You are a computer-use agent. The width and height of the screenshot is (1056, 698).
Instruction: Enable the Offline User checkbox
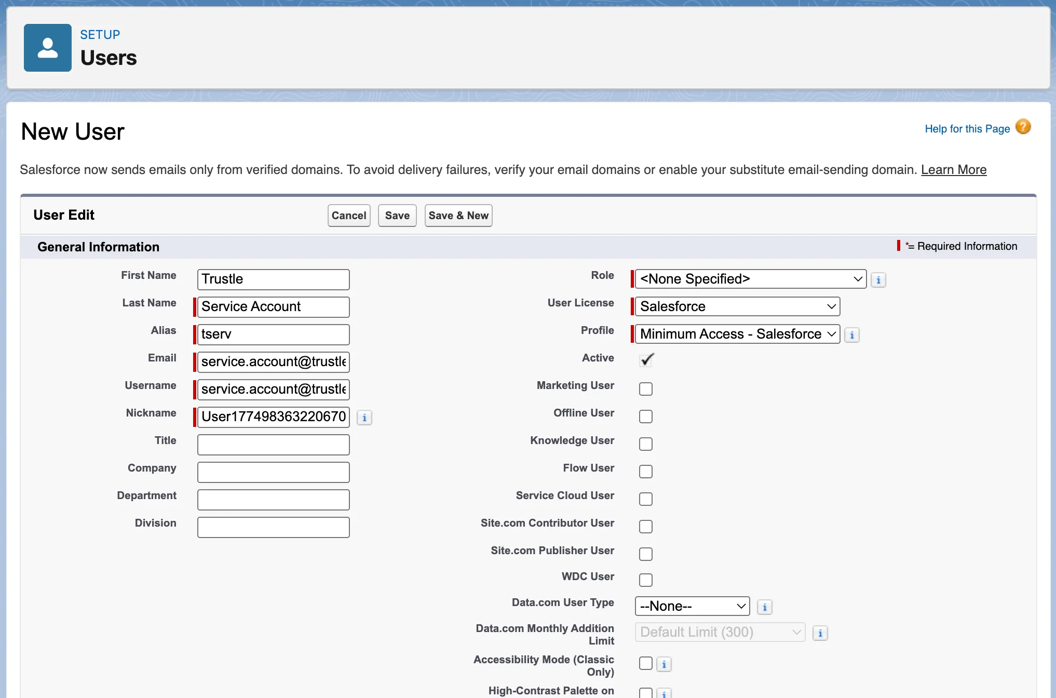click(646, 417)
